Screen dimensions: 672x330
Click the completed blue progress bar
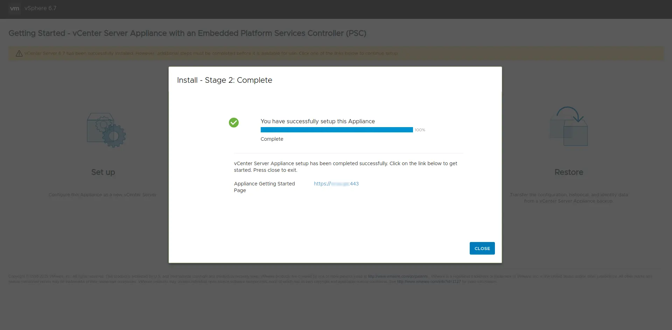coord(337,130)
